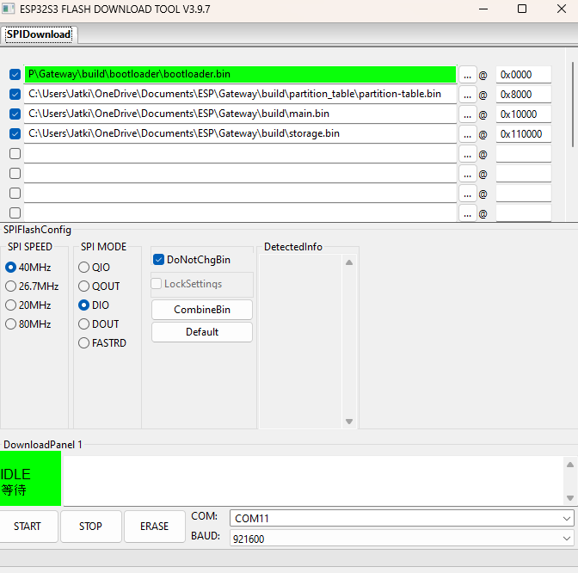
Task: Browse for file on partition-table.bin row
Action: coord(467,95)
